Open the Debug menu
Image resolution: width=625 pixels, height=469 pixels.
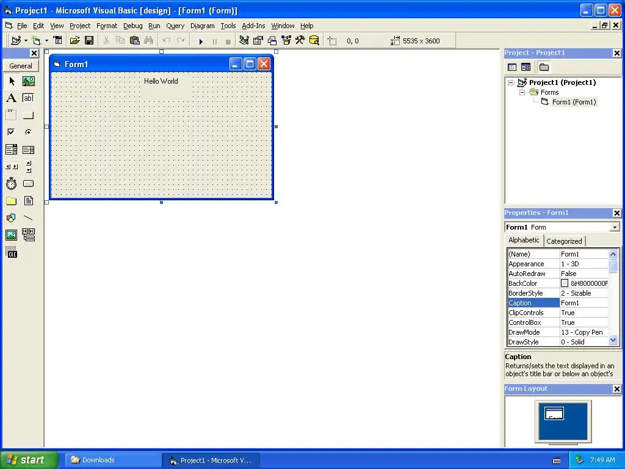(x=132, y=26)
